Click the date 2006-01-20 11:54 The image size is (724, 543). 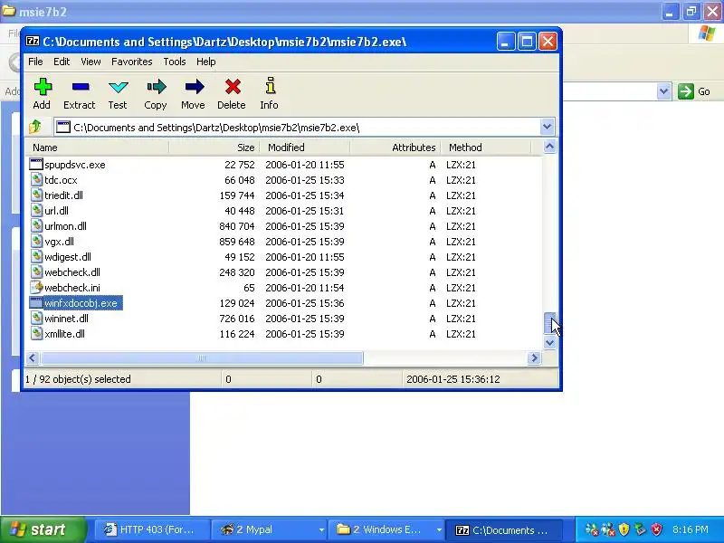pos(305,288)
